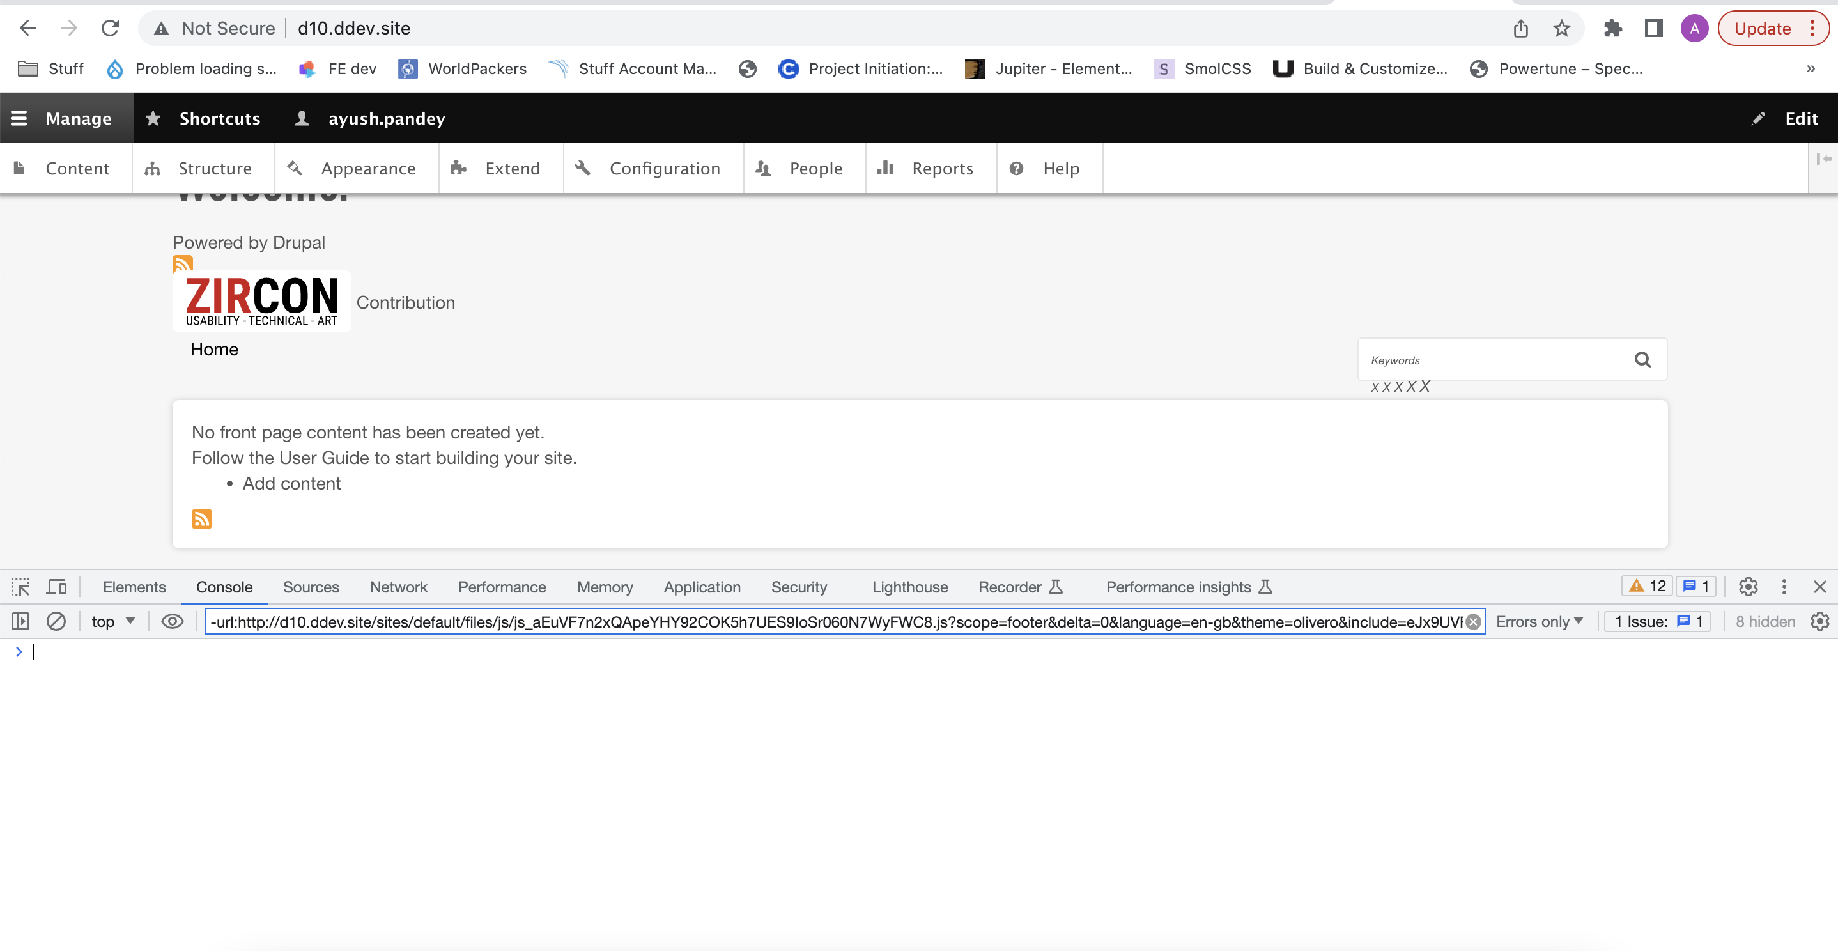This screenshot has width=1838, height=951.
Task: Click the clear console icon
Action: 56,621
